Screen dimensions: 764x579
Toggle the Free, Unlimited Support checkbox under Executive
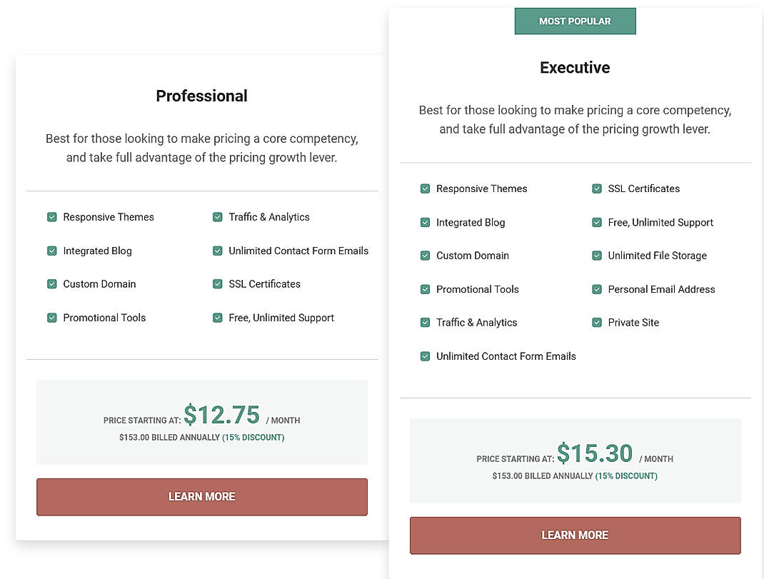597,223
